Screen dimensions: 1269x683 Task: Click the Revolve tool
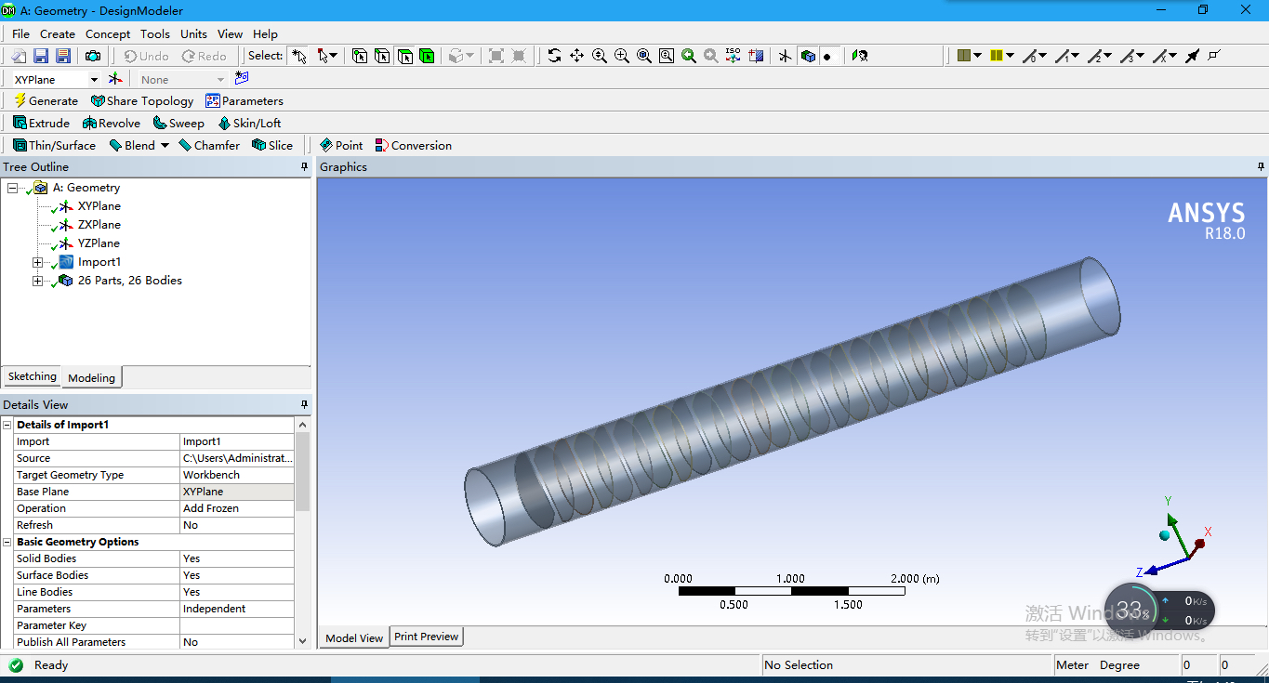pyautogui.click(x=111, y=123)
